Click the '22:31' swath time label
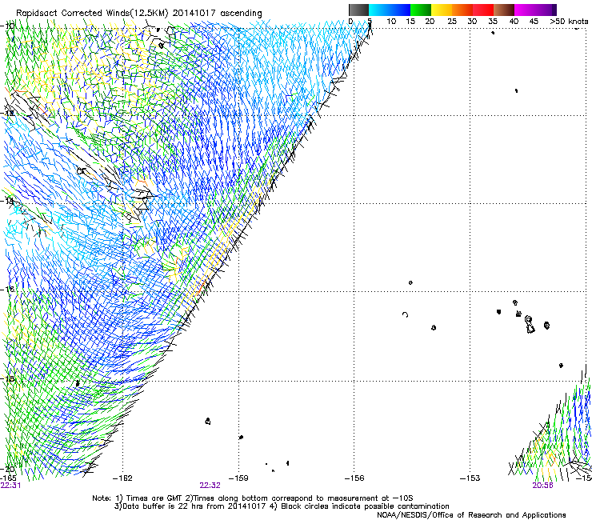Screen dimensions: 592x520 coord(11,486)
